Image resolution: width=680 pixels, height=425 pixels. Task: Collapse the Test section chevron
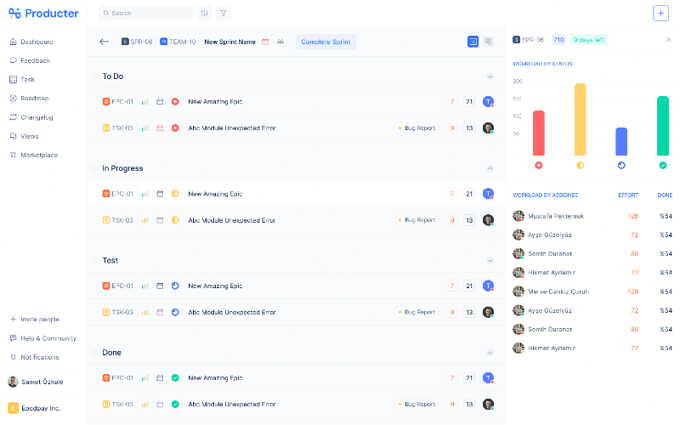tap(490, 261)
